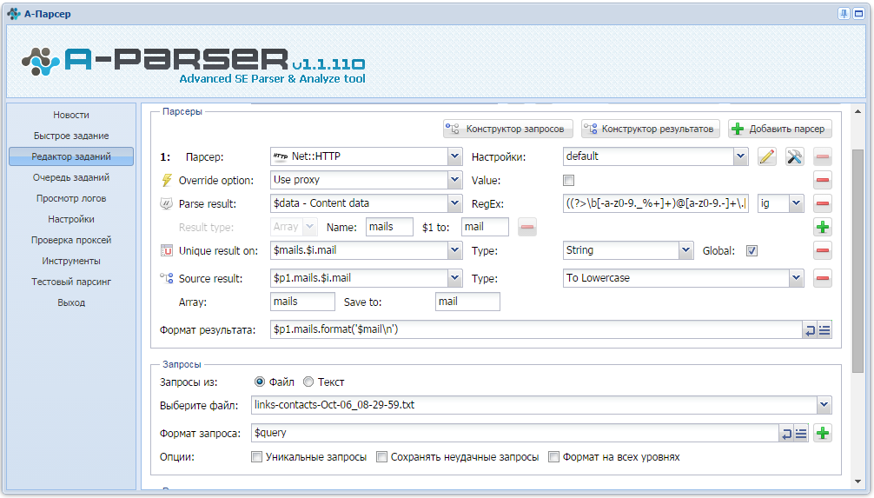Click Выход to log out
The height and width of the screenshot is (498, 874).
click(x=71, y=302)
